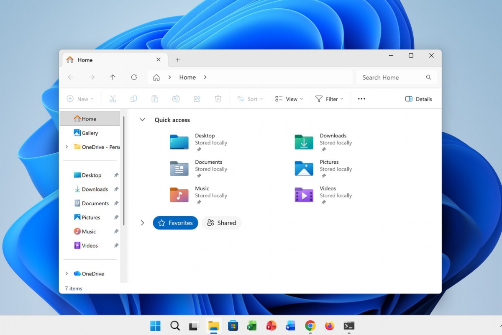Open the Filter dropdown
502x335 pixels.
click(329, 99)
